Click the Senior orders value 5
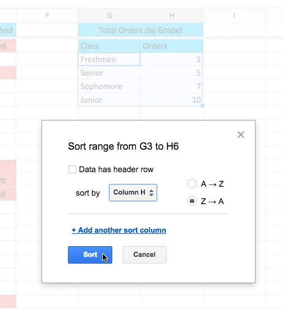This screenshot has height=309, width=283. 172,73
